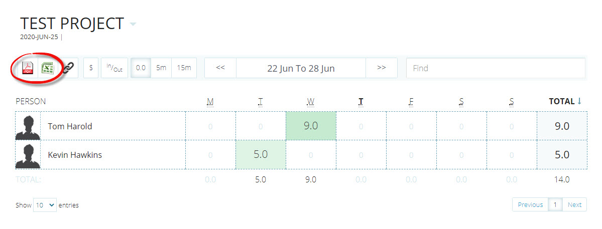Viewport: 602px width, 229px height.
Task: Click the chain link share icon
Action: click(x=68, y=68)
